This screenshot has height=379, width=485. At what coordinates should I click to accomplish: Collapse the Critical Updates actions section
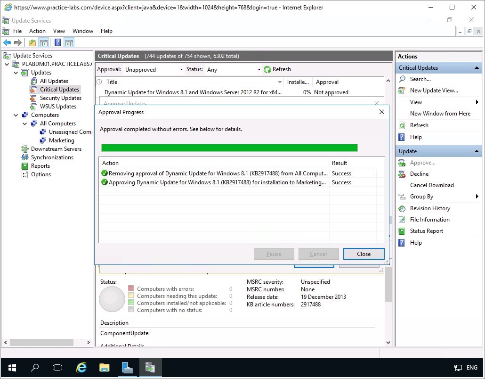477,68
